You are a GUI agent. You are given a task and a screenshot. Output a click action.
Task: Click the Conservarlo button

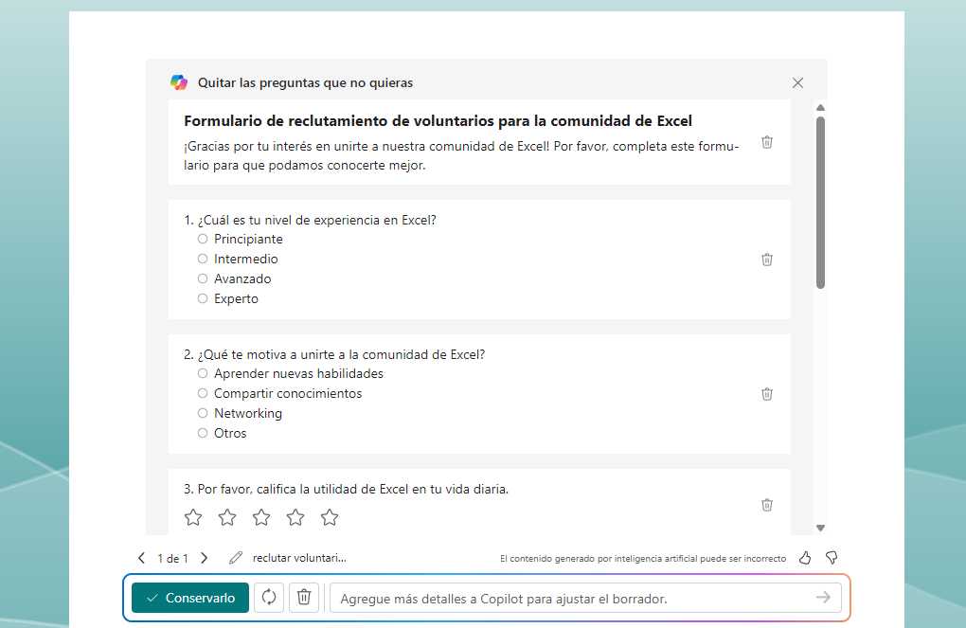click(190, 597)
